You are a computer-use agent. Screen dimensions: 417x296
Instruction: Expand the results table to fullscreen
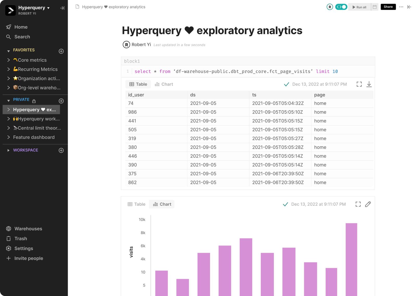[x=359, y=84]
